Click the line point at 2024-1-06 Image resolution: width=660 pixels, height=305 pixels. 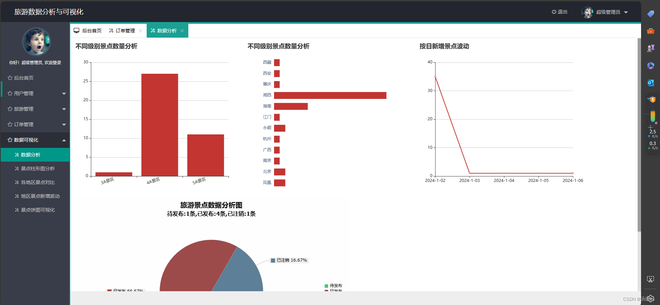[x=573, y=173]
